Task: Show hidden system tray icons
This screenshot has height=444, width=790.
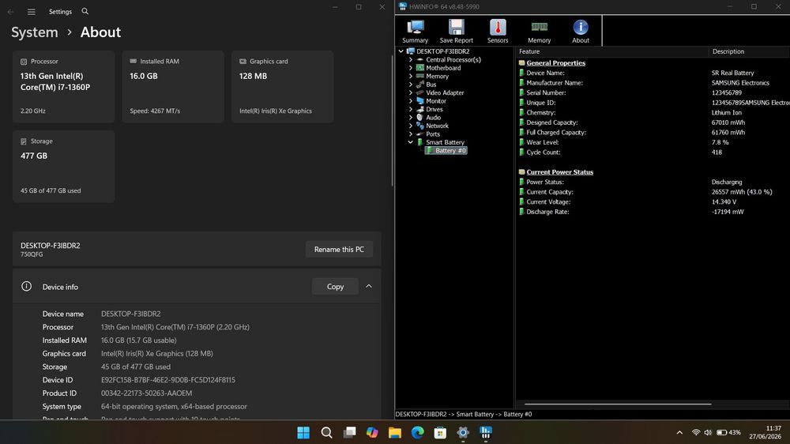Action: (679, 432)
